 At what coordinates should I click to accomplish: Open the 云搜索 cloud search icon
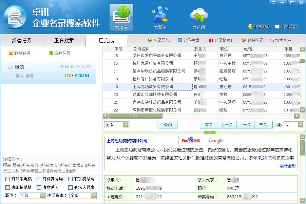pos(121,17)
